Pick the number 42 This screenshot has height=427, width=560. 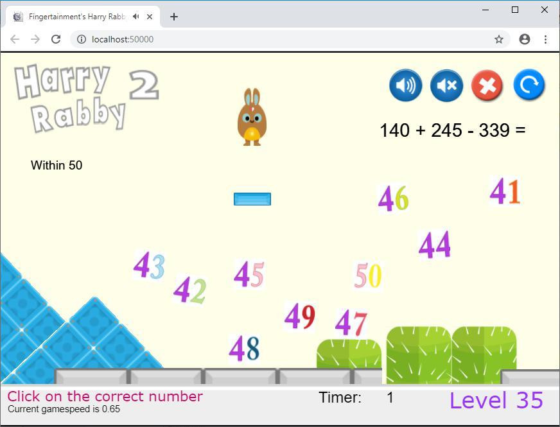point(189,290)
